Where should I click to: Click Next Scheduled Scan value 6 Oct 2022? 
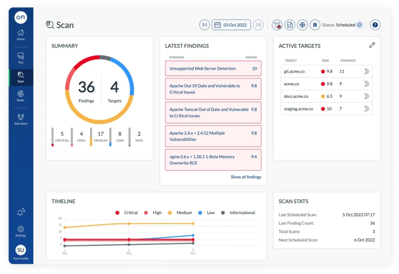tap(364, 240)
